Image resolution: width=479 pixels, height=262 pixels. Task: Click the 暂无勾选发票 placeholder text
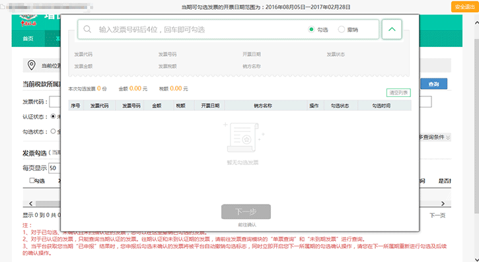[242, 162]
